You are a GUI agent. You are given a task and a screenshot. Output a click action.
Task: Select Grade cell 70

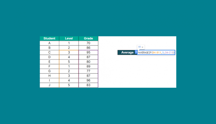88,43
